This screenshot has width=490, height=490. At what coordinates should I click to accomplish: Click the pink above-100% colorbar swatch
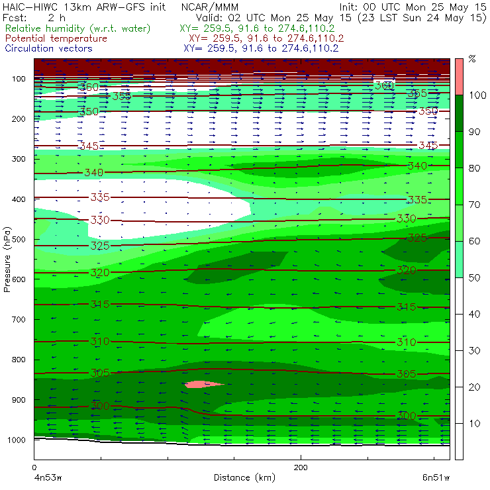click(459, 77)
